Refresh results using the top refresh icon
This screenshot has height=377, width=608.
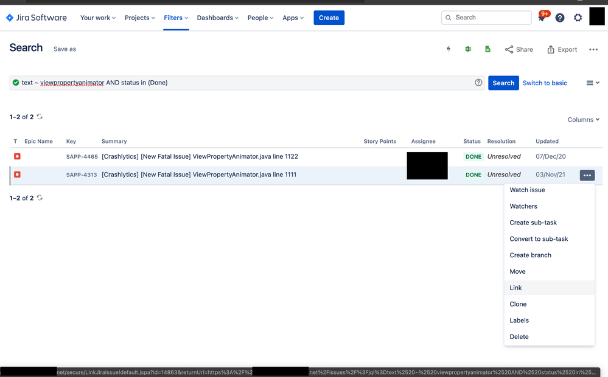point(40,117)
